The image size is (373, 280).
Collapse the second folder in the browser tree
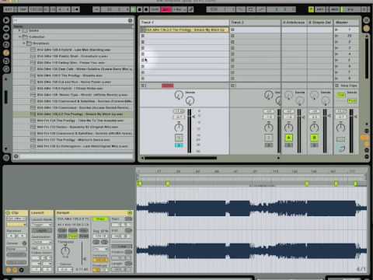click(19, 37)
